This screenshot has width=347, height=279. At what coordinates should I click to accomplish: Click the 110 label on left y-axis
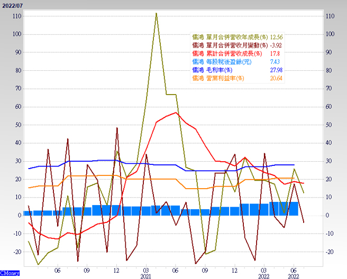point(16,16)
